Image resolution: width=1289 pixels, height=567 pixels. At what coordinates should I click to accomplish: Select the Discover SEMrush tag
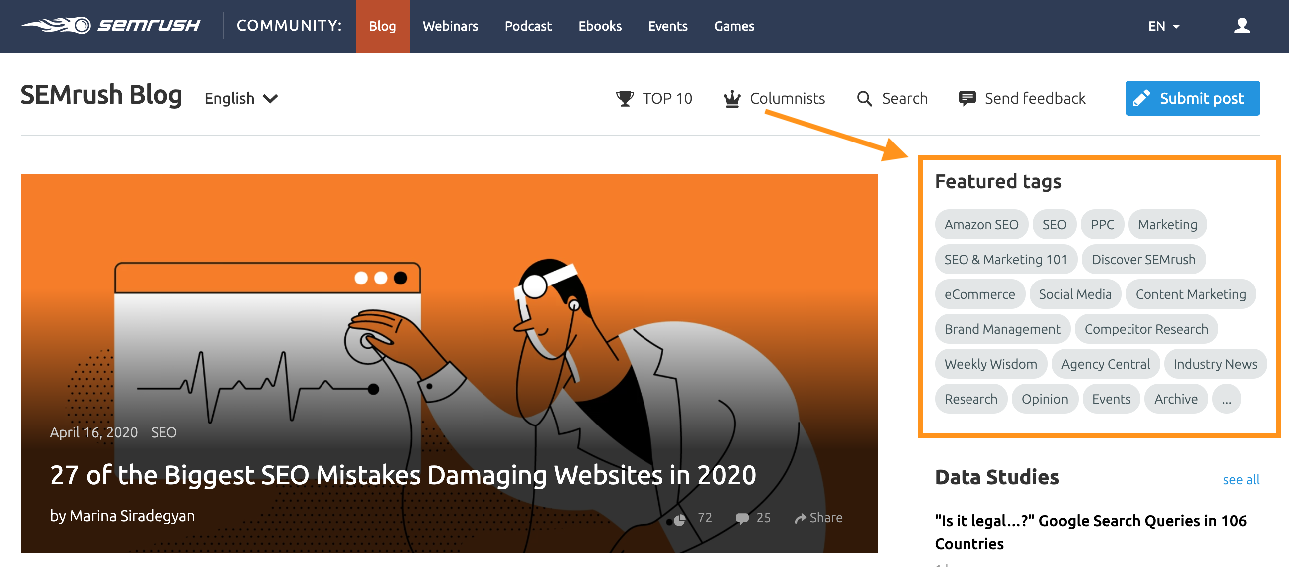(1143, 260)
